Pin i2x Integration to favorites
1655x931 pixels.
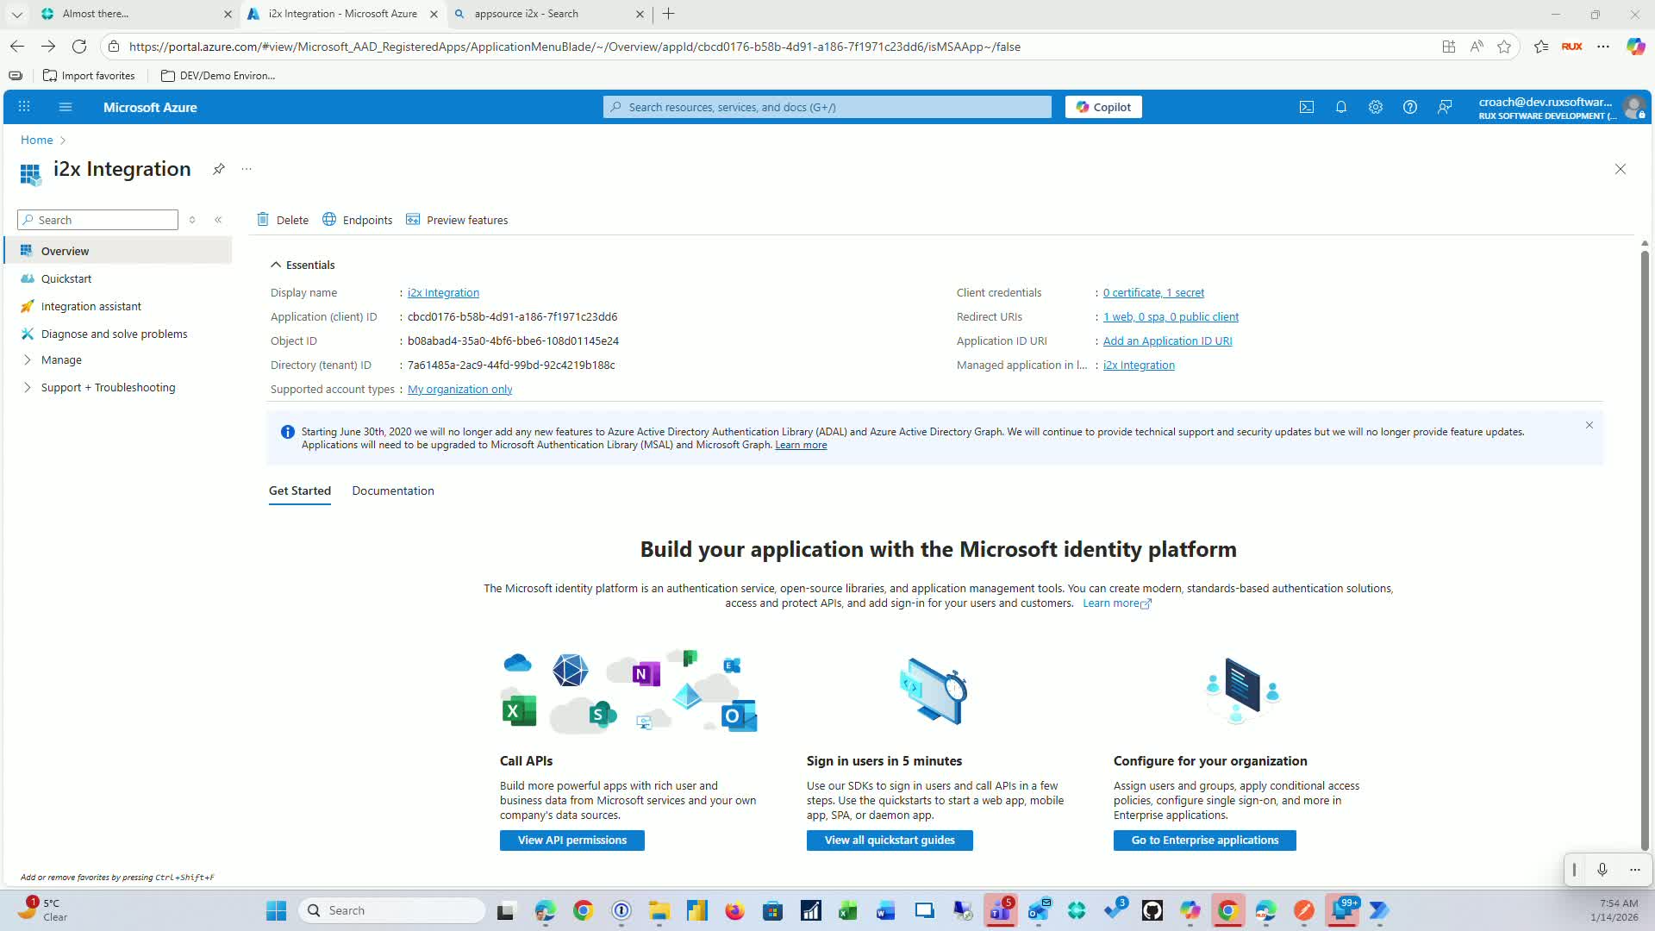click(x=219, y=169)
